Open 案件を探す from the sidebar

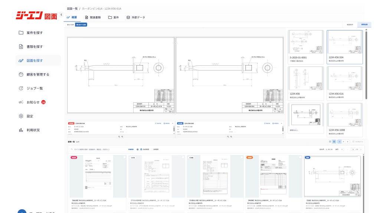[x=35, y=33]
